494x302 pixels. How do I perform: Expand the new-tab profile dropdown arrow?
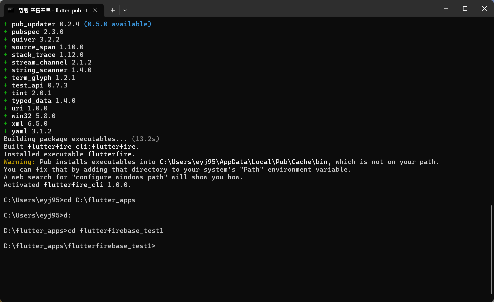coord(125,10)
